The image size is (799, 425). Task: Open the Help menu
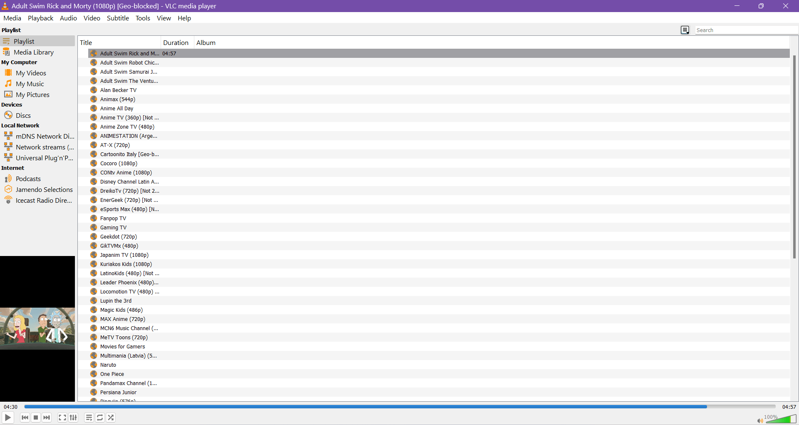point(184,18)
